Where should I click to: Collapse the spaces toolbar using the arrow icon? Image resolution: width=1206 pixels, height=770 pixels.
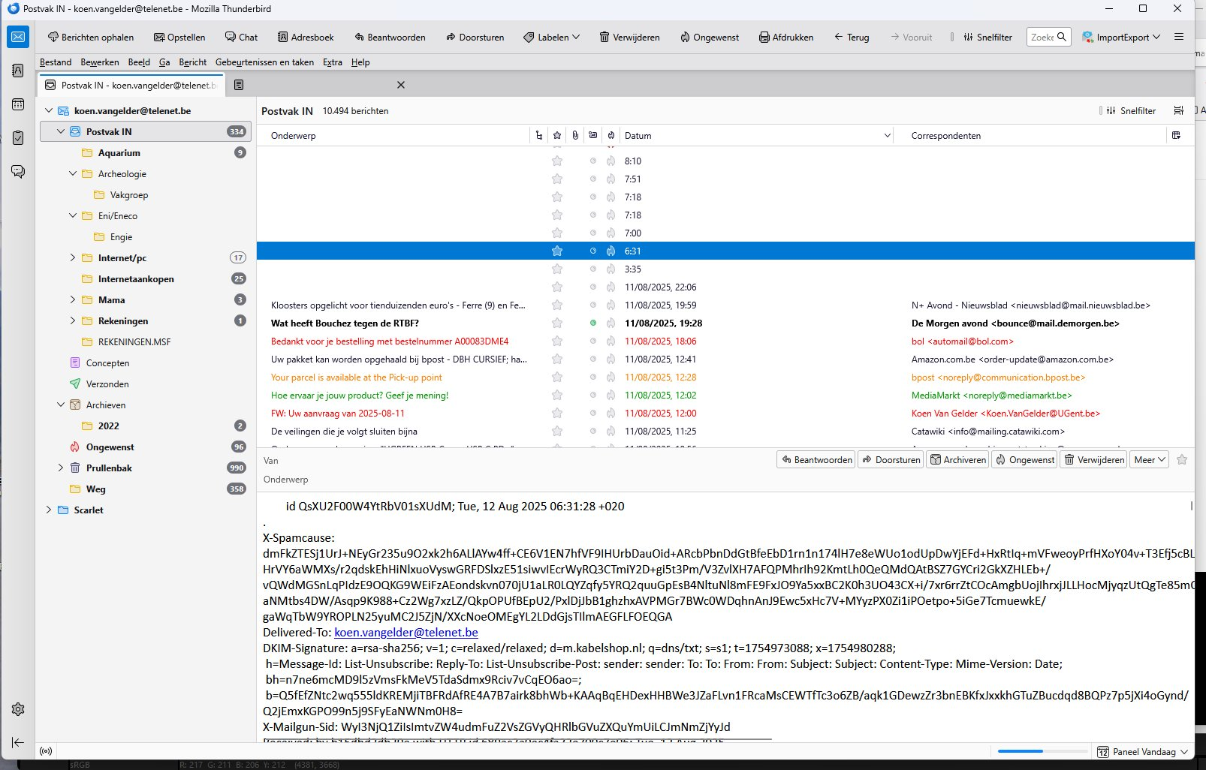pos(18,742)
